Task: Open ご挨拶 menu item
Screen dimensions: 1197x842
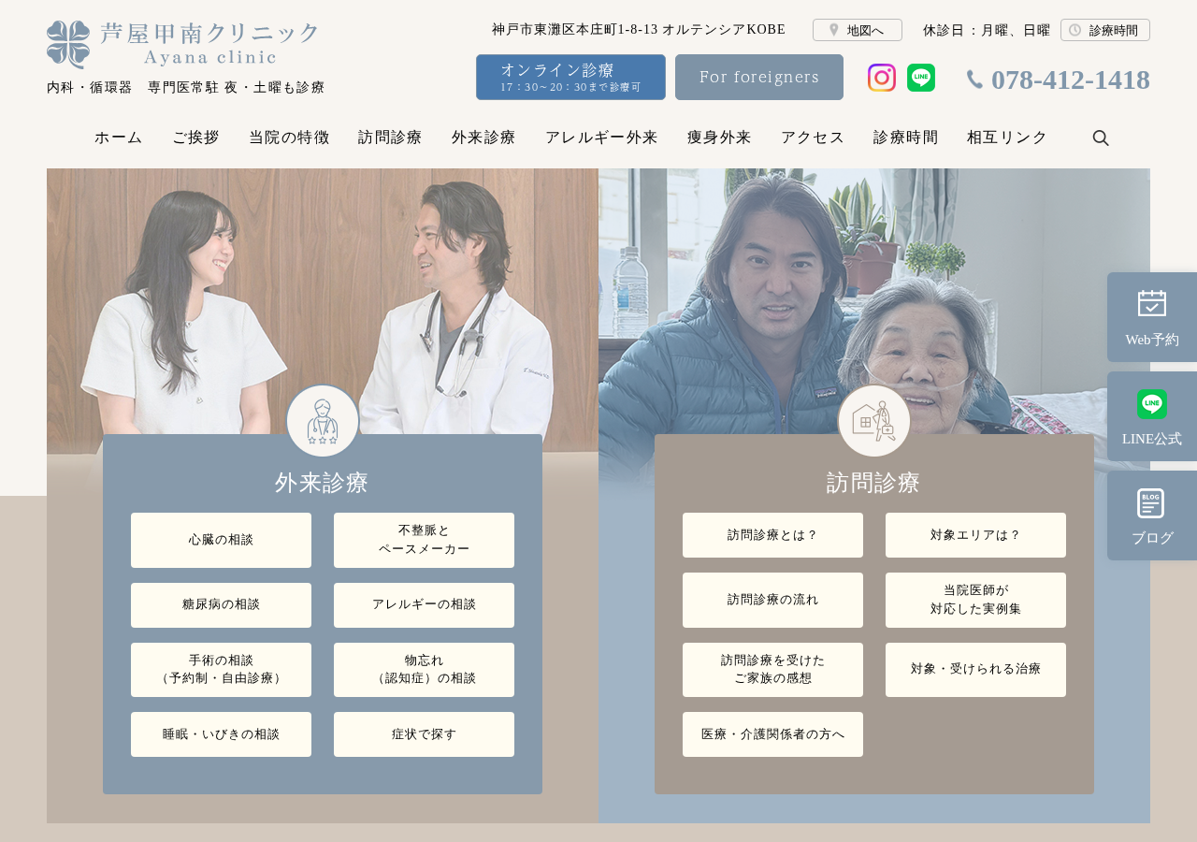Action: 196,138
